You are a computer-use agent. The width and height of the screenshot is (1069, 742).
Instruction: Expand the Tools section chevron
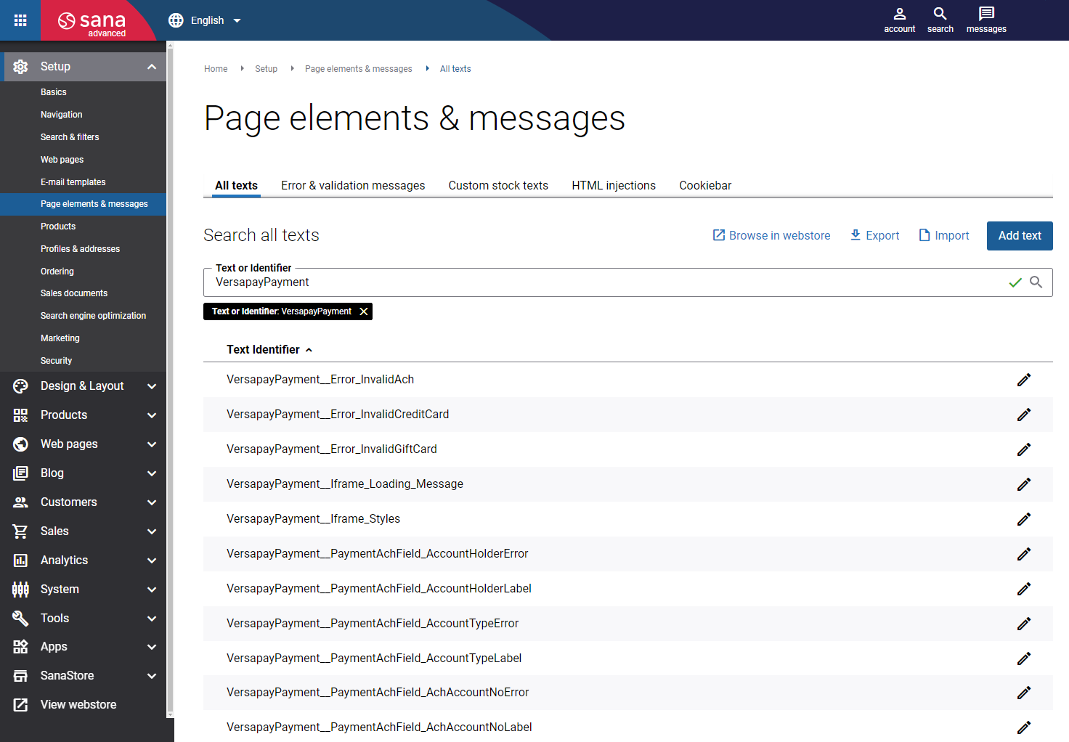(152, 619)
